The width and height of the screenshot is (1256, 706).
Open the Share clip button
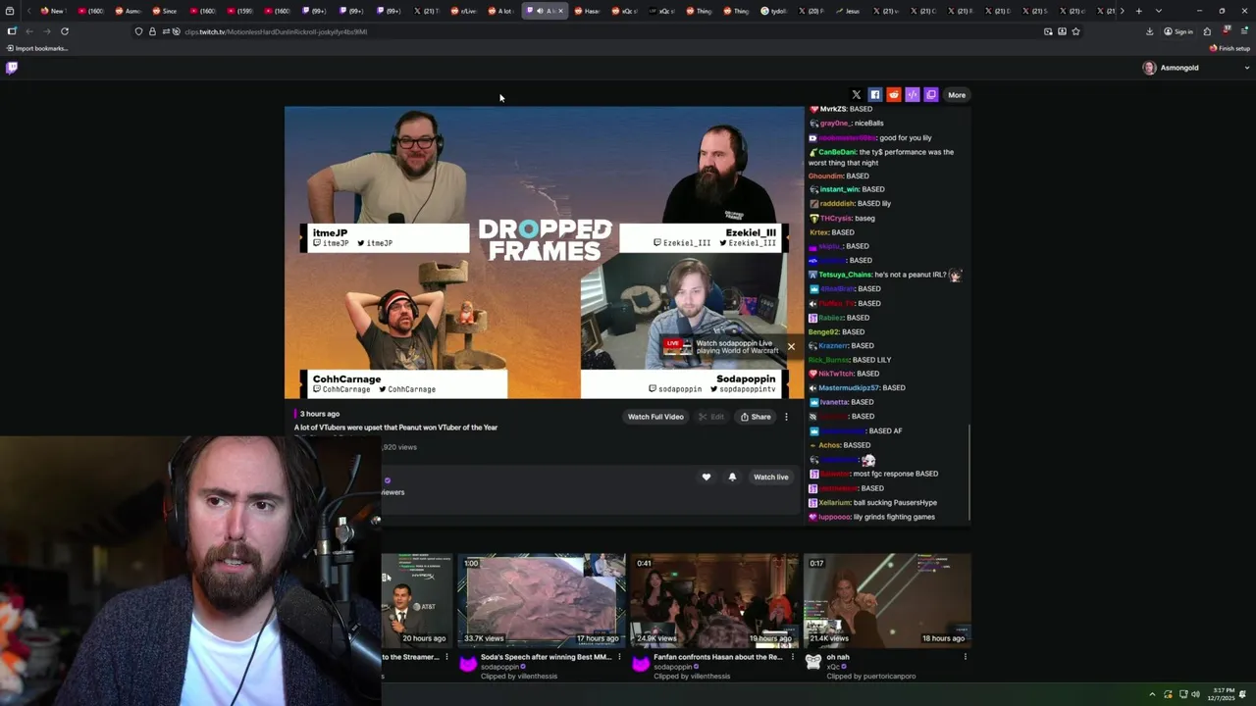click(x=756, y=417)
